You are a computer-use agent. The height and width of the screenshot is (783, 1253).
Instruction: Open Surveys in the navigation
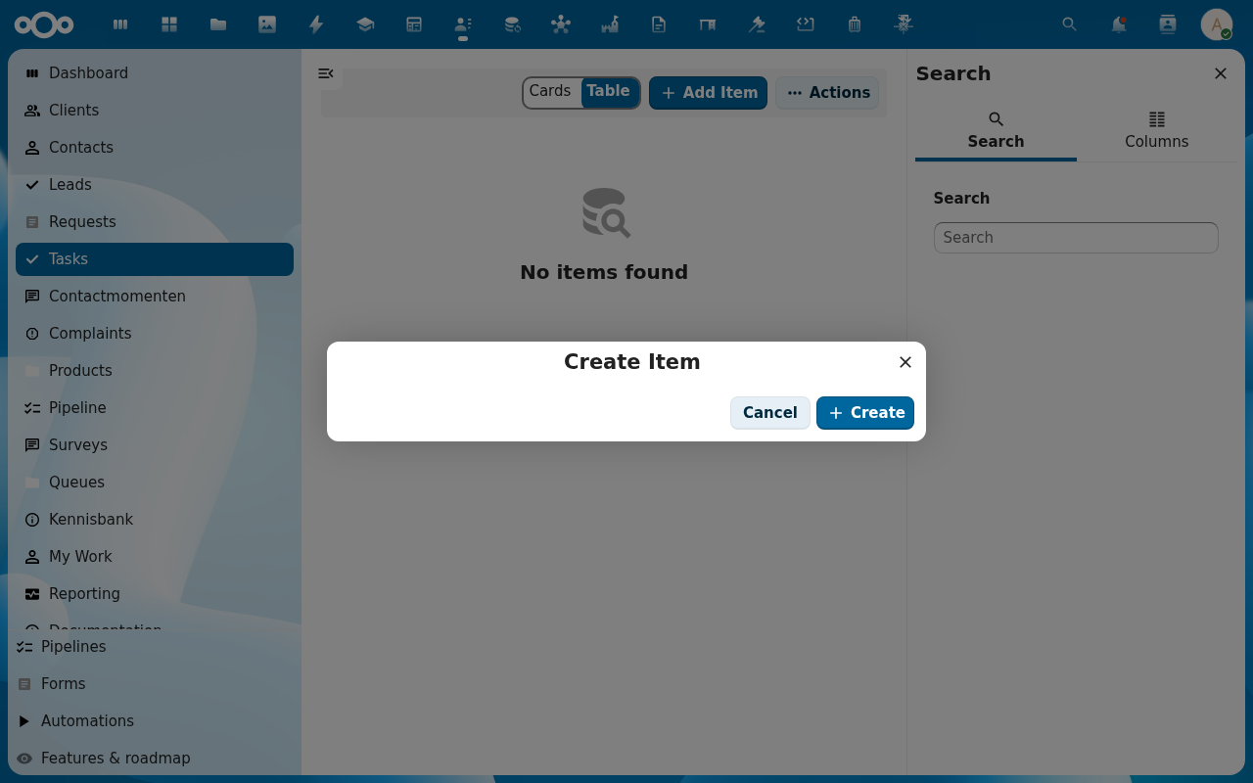point(155,445)
